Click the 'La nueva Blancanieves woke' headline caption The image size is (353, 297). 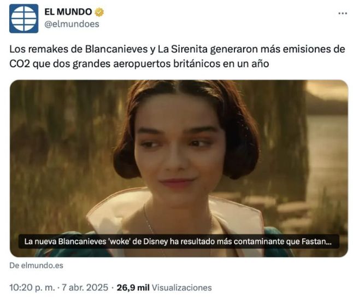pyautogui.click(x=178, y=242)
